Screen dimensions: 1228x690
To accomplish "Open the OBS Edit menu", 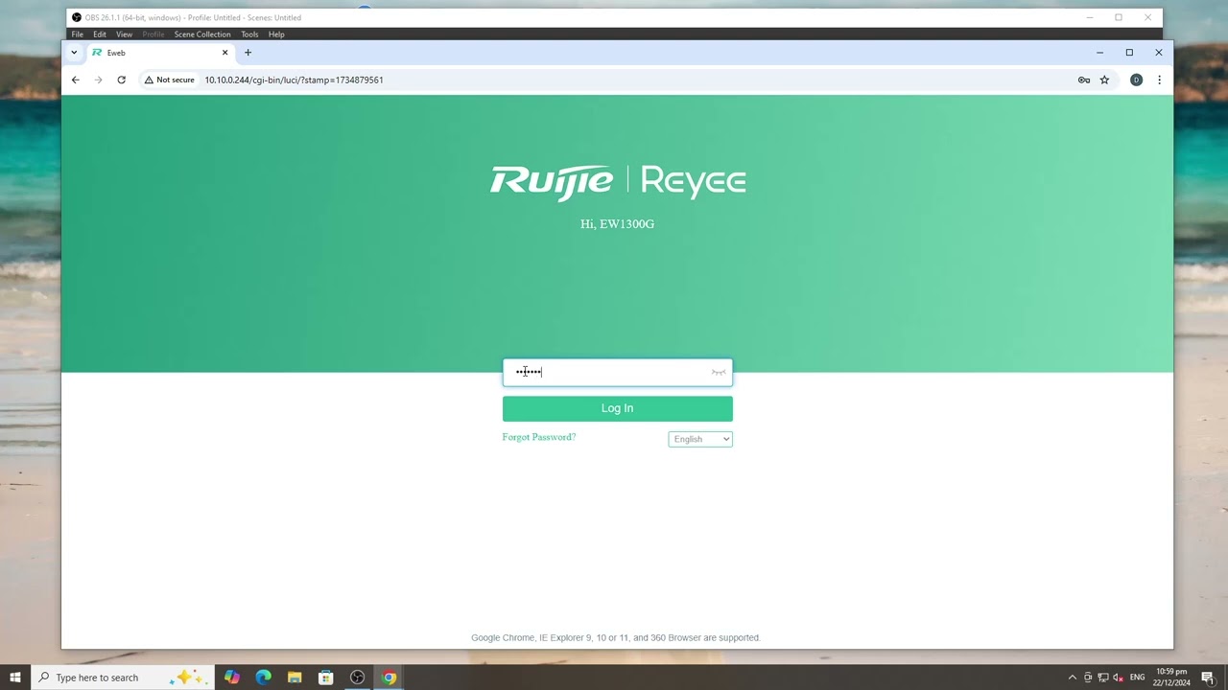I will click(x=100, y=34).
